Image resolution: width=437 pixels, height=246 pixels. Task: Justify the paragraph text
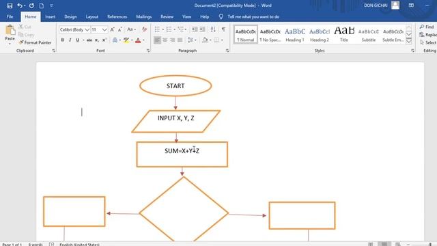[x=180, y=40]
